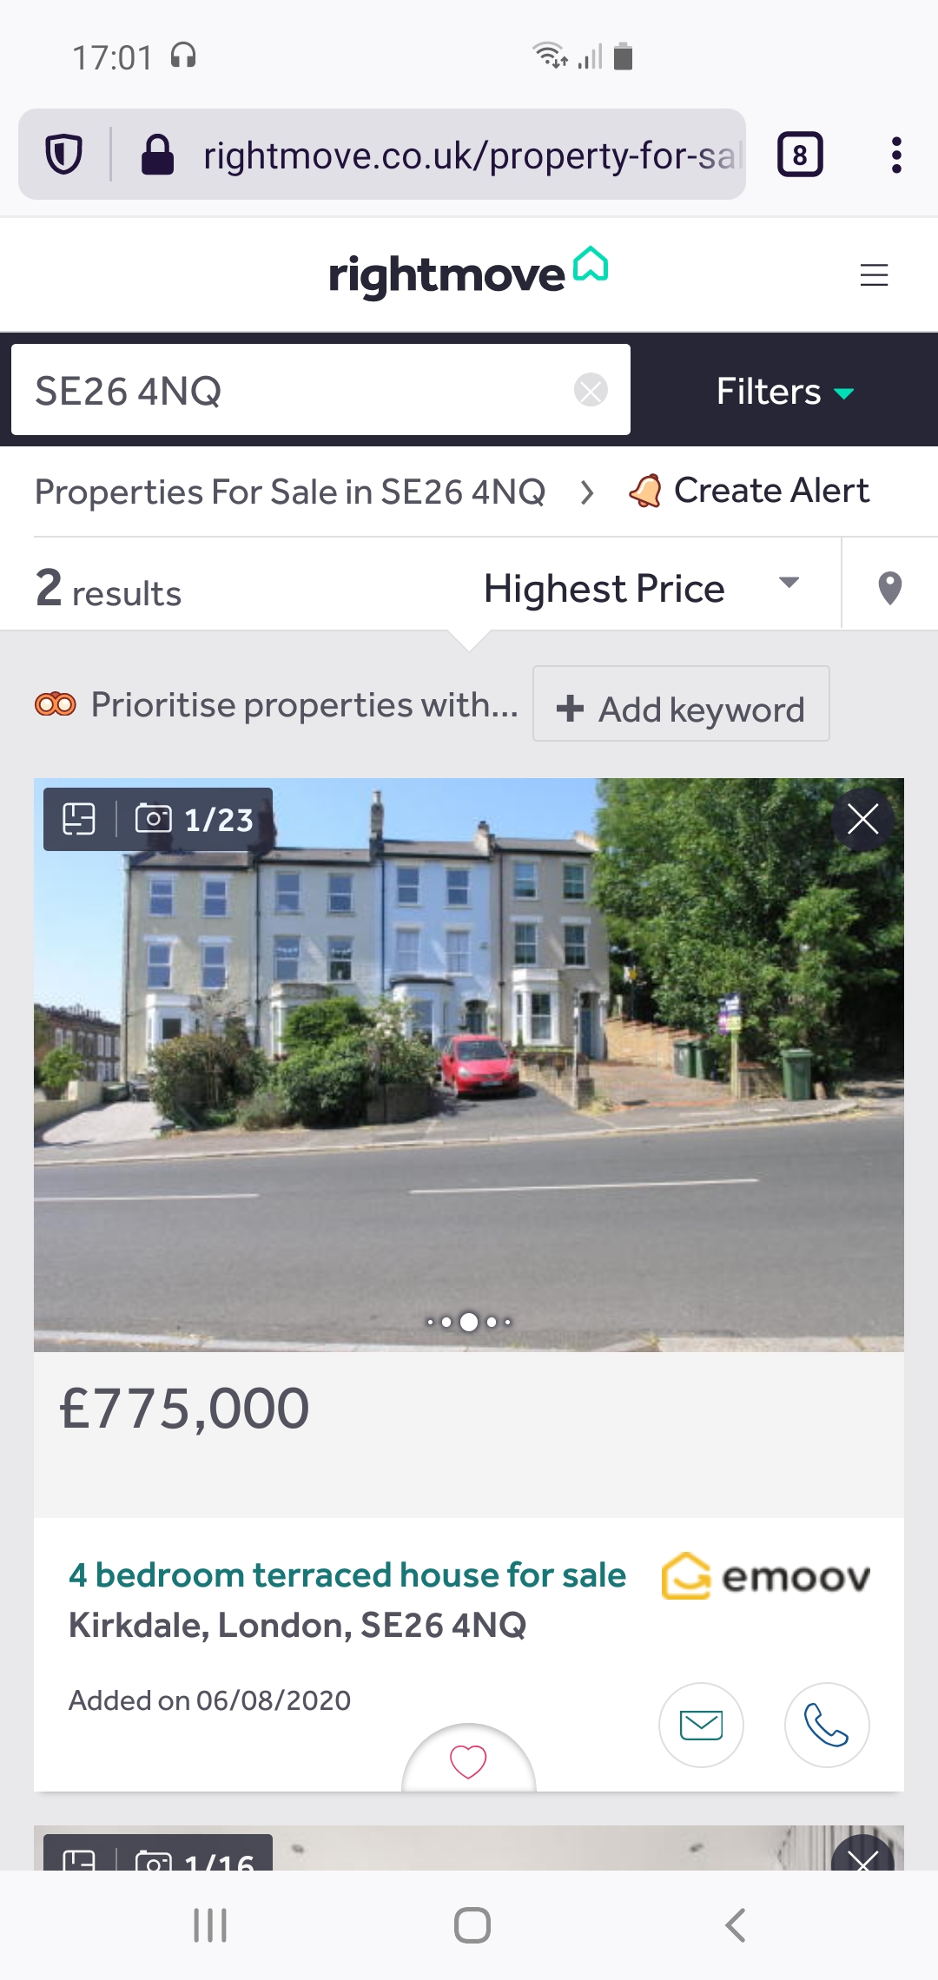This screenshot has width=938, height=1980.
Task: Open browser three-dot overflow menu
Action: point(896,155)
